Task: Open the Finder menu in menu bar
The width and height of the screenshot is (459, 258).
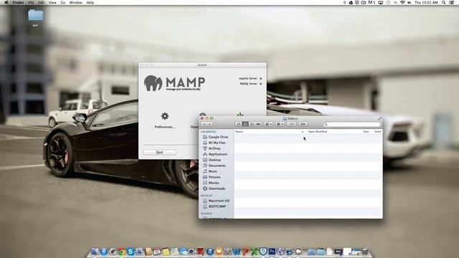Action: [18, 2]
